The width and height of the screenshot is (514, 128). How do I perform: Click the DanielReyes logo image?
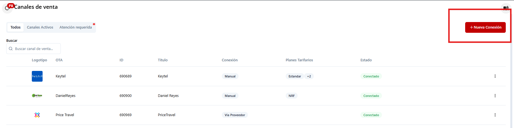37,96
